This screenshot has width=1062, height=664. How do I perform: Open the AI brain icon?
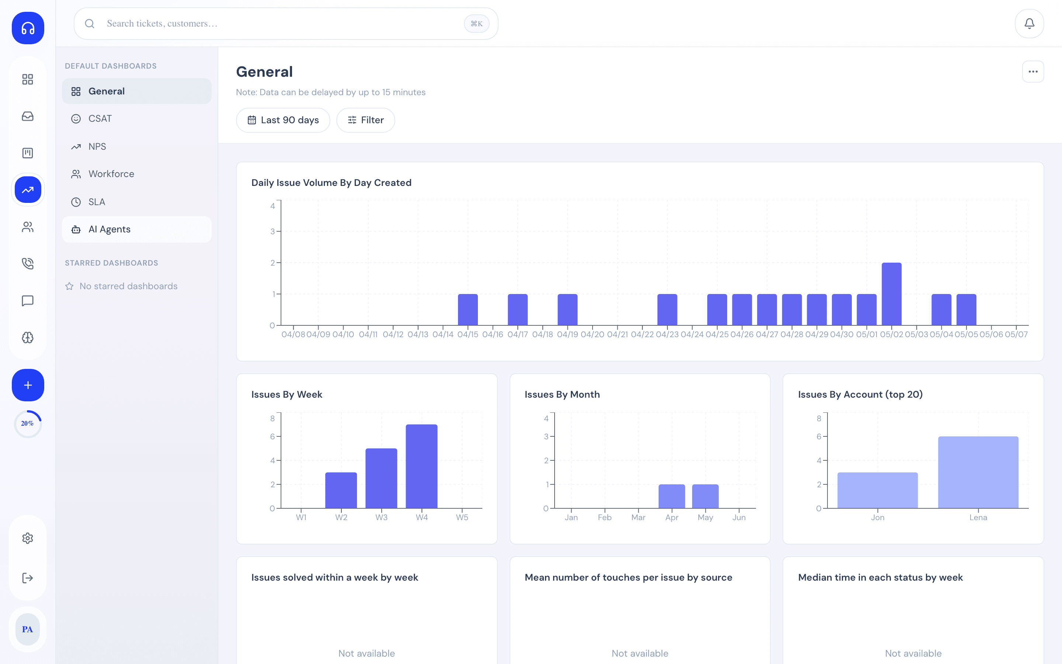pyautogui.click(x=28, y=337)
